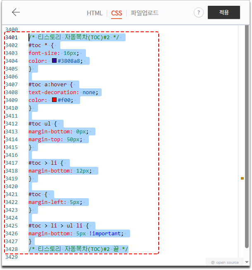This screenshot has width=252, height=270.
Task: Switch to the HTML tab
Action: pos(95,13)
